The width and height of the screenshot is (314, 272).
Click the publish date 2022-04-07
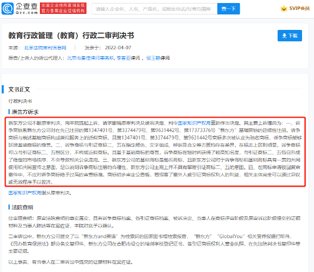tap(118, 48)
